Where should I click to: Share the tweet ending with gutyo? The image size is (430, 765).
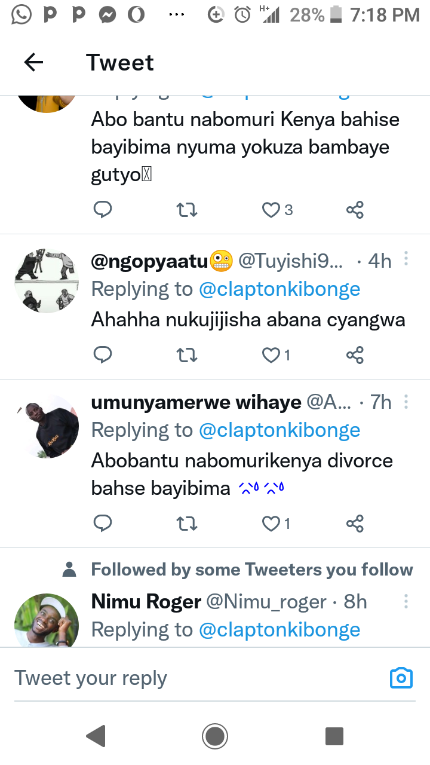[x=355, y=210]
